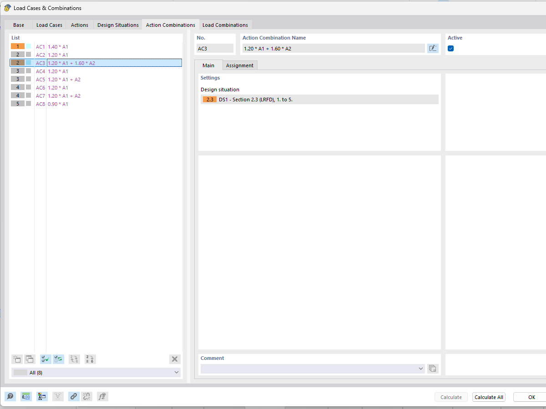Screen dimensions: 546x409
Task: Open the comment copy options beside Comment field
Action: click(432, 369)
